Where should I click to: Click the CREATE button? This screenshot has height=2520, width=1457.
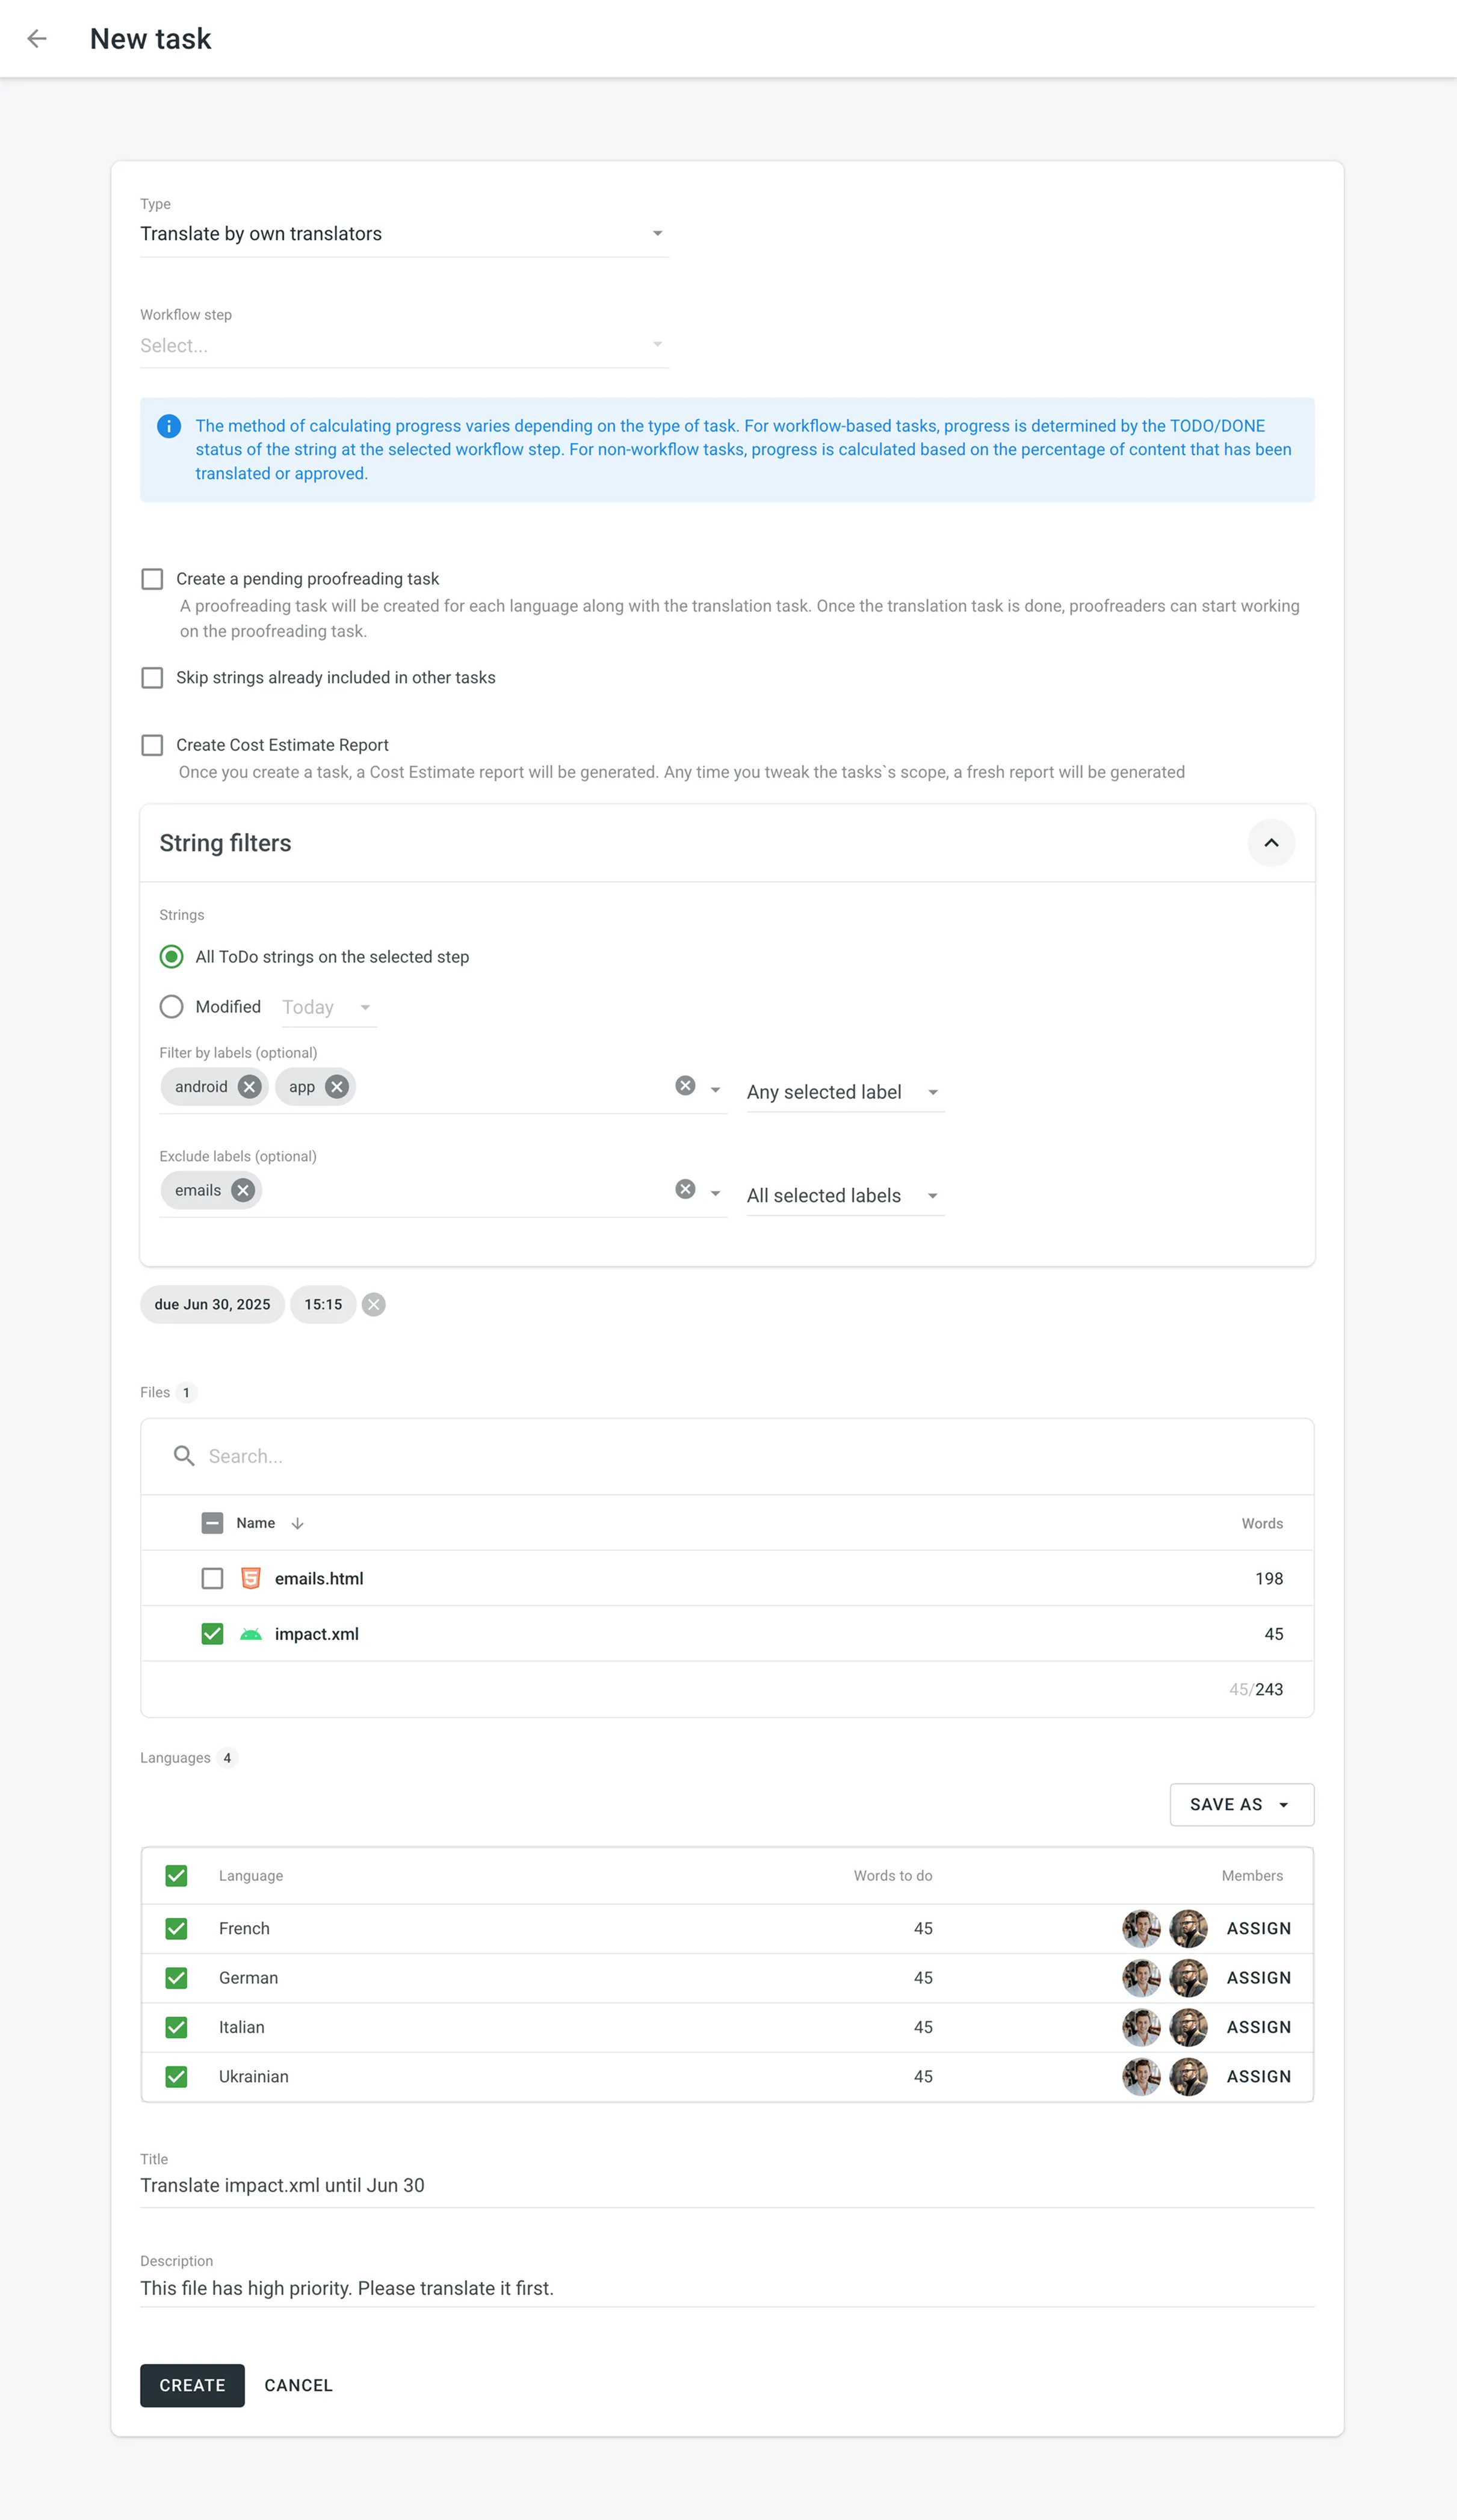(x=191, y=2385)
